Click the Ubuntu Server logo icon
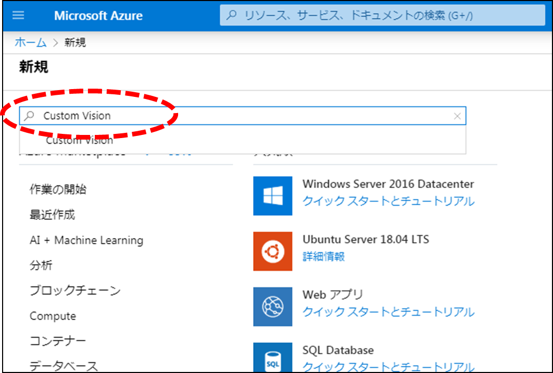 pos(273,251)
